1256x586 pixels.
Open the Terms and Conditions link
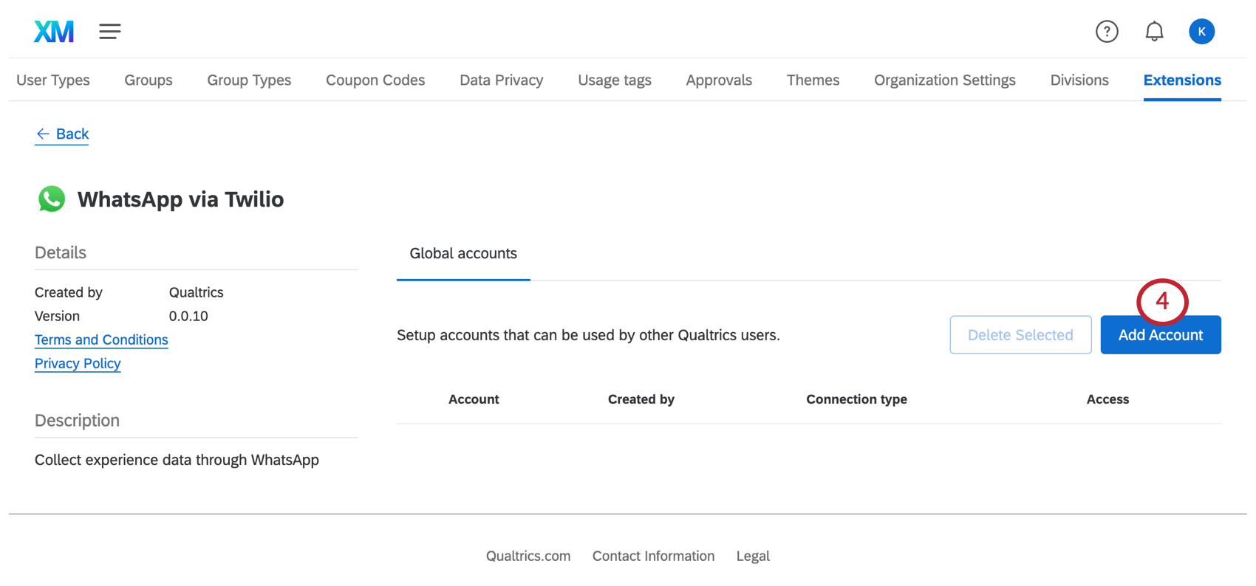tap(101, 339)
